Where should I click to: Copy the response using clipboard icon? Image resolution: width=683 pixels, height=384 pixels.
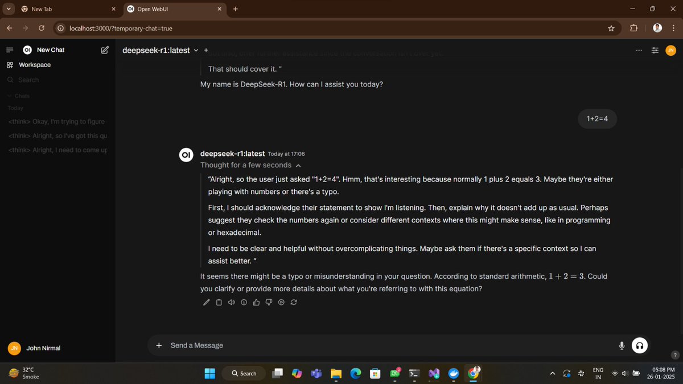coord(219,302)
